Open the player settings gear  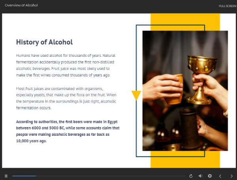tap(210, 176)
